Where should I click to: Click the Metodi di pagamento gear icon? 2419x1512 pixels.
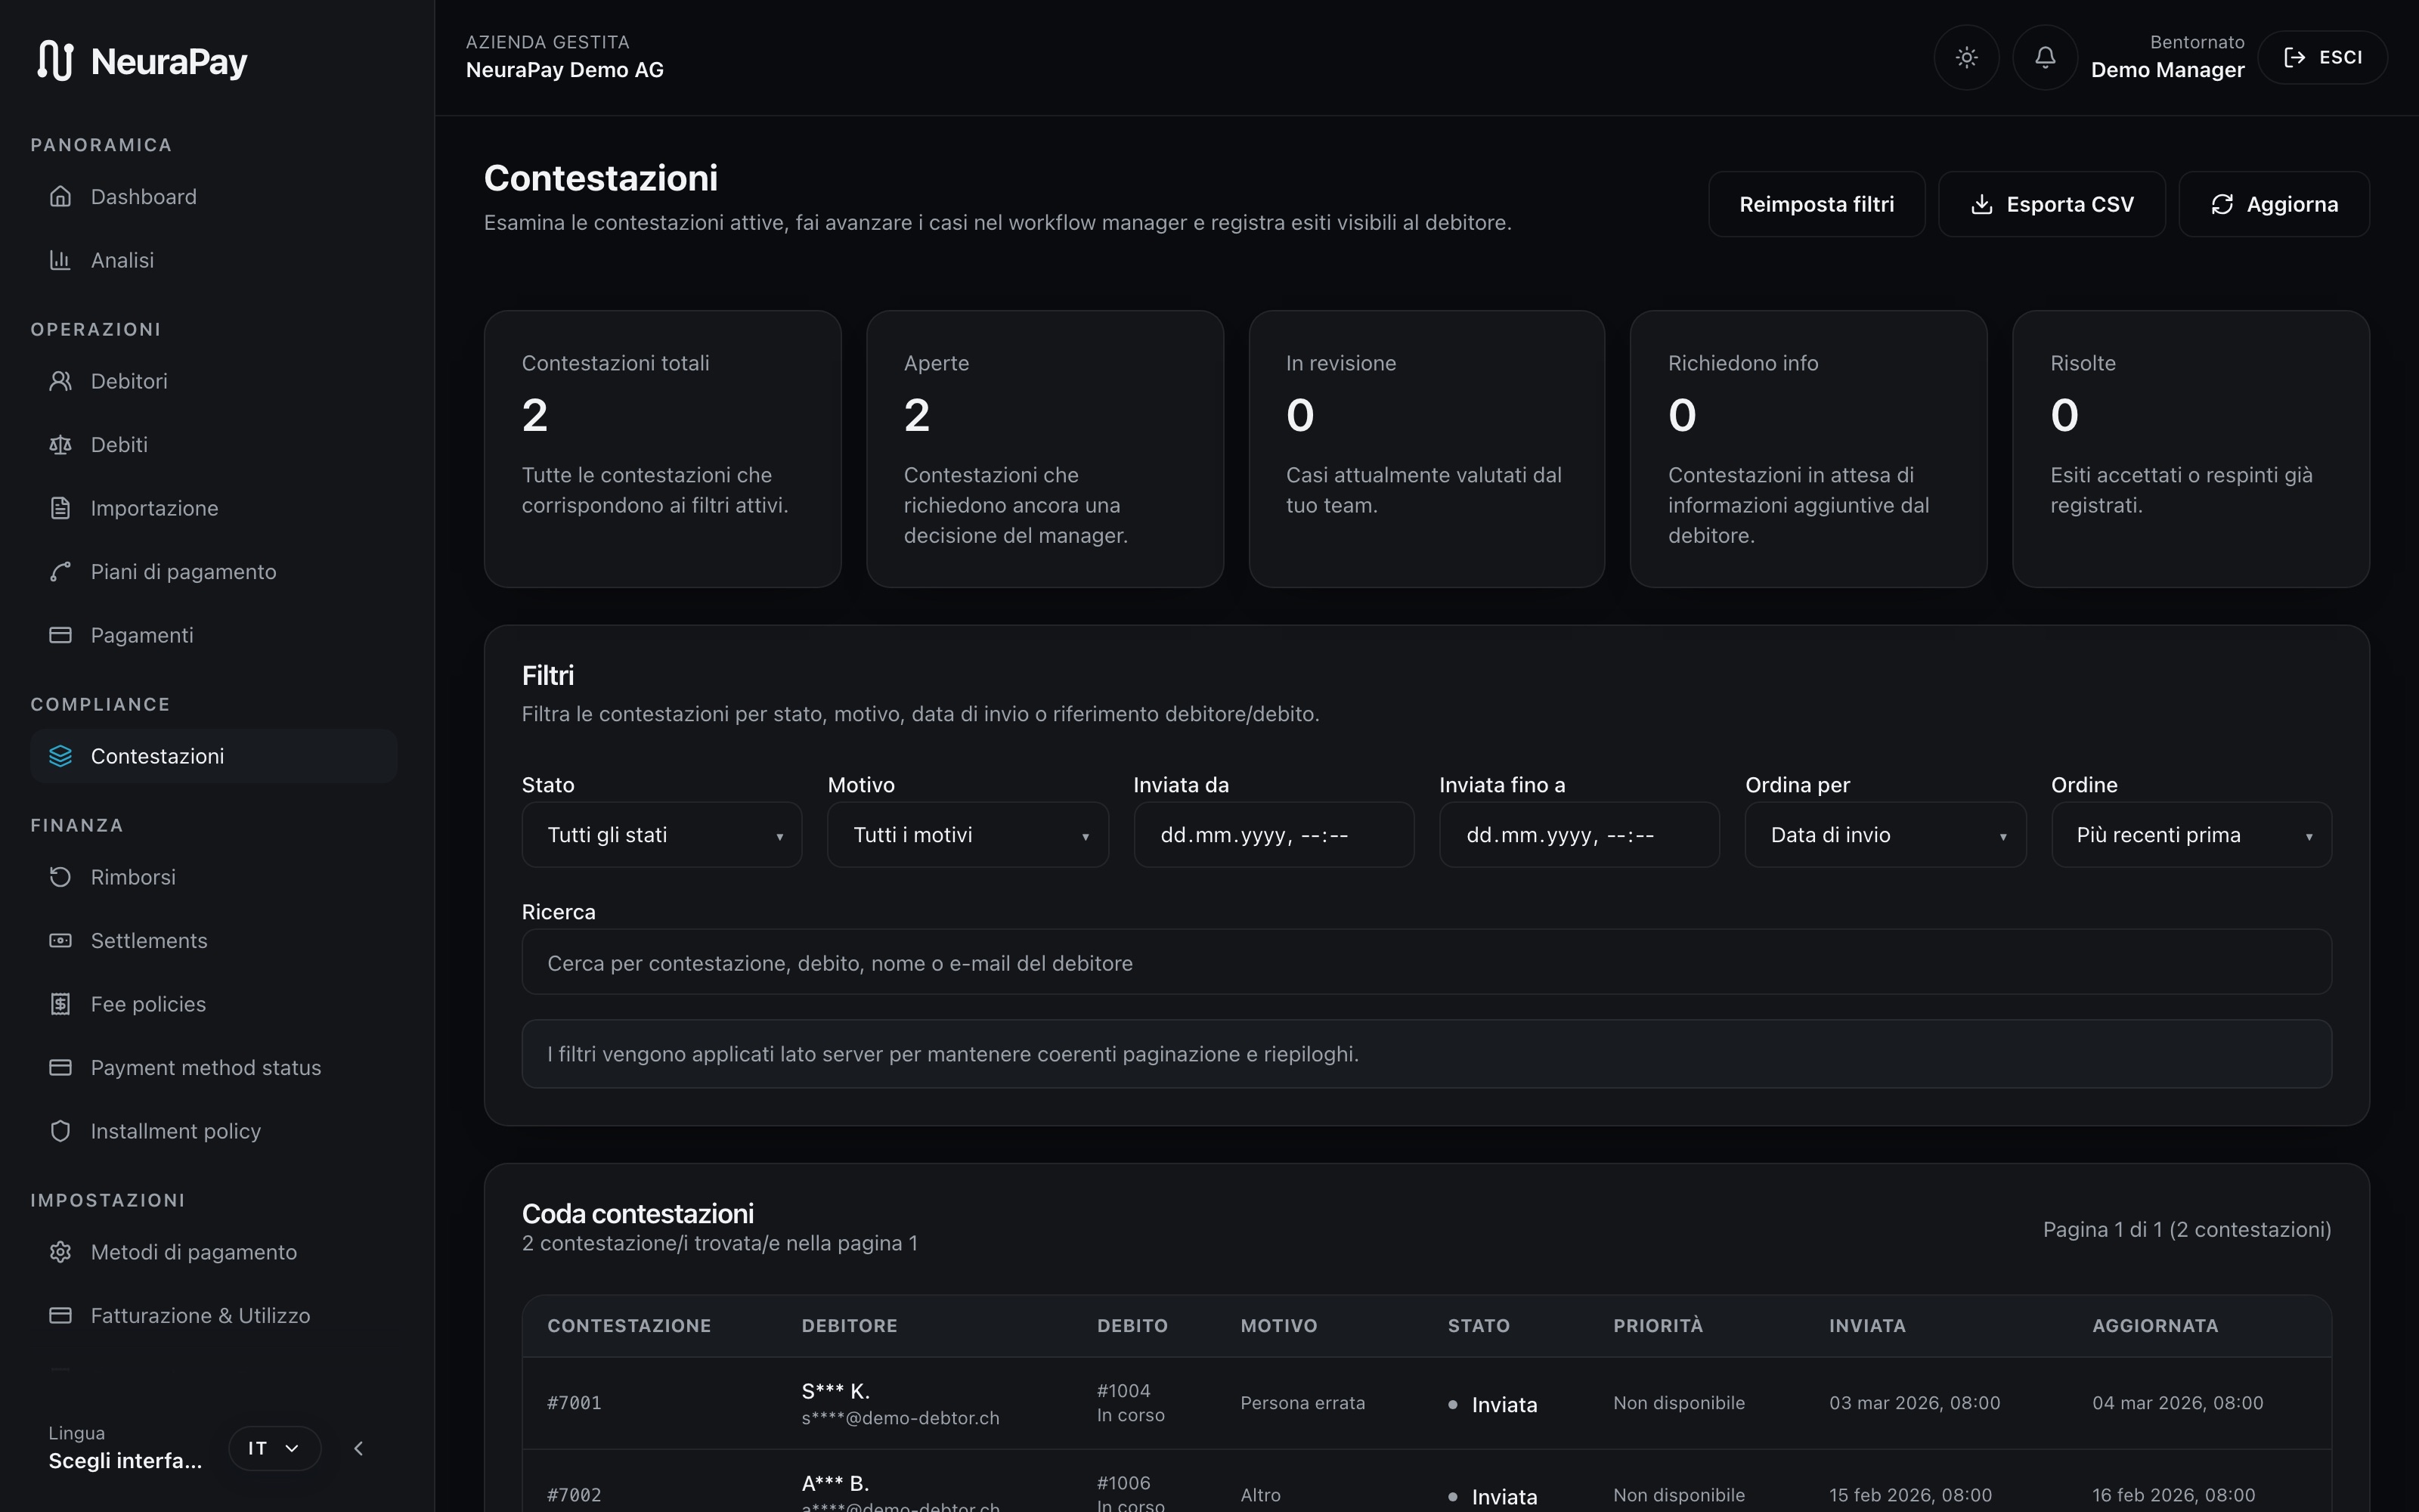tap(60, 1252)
